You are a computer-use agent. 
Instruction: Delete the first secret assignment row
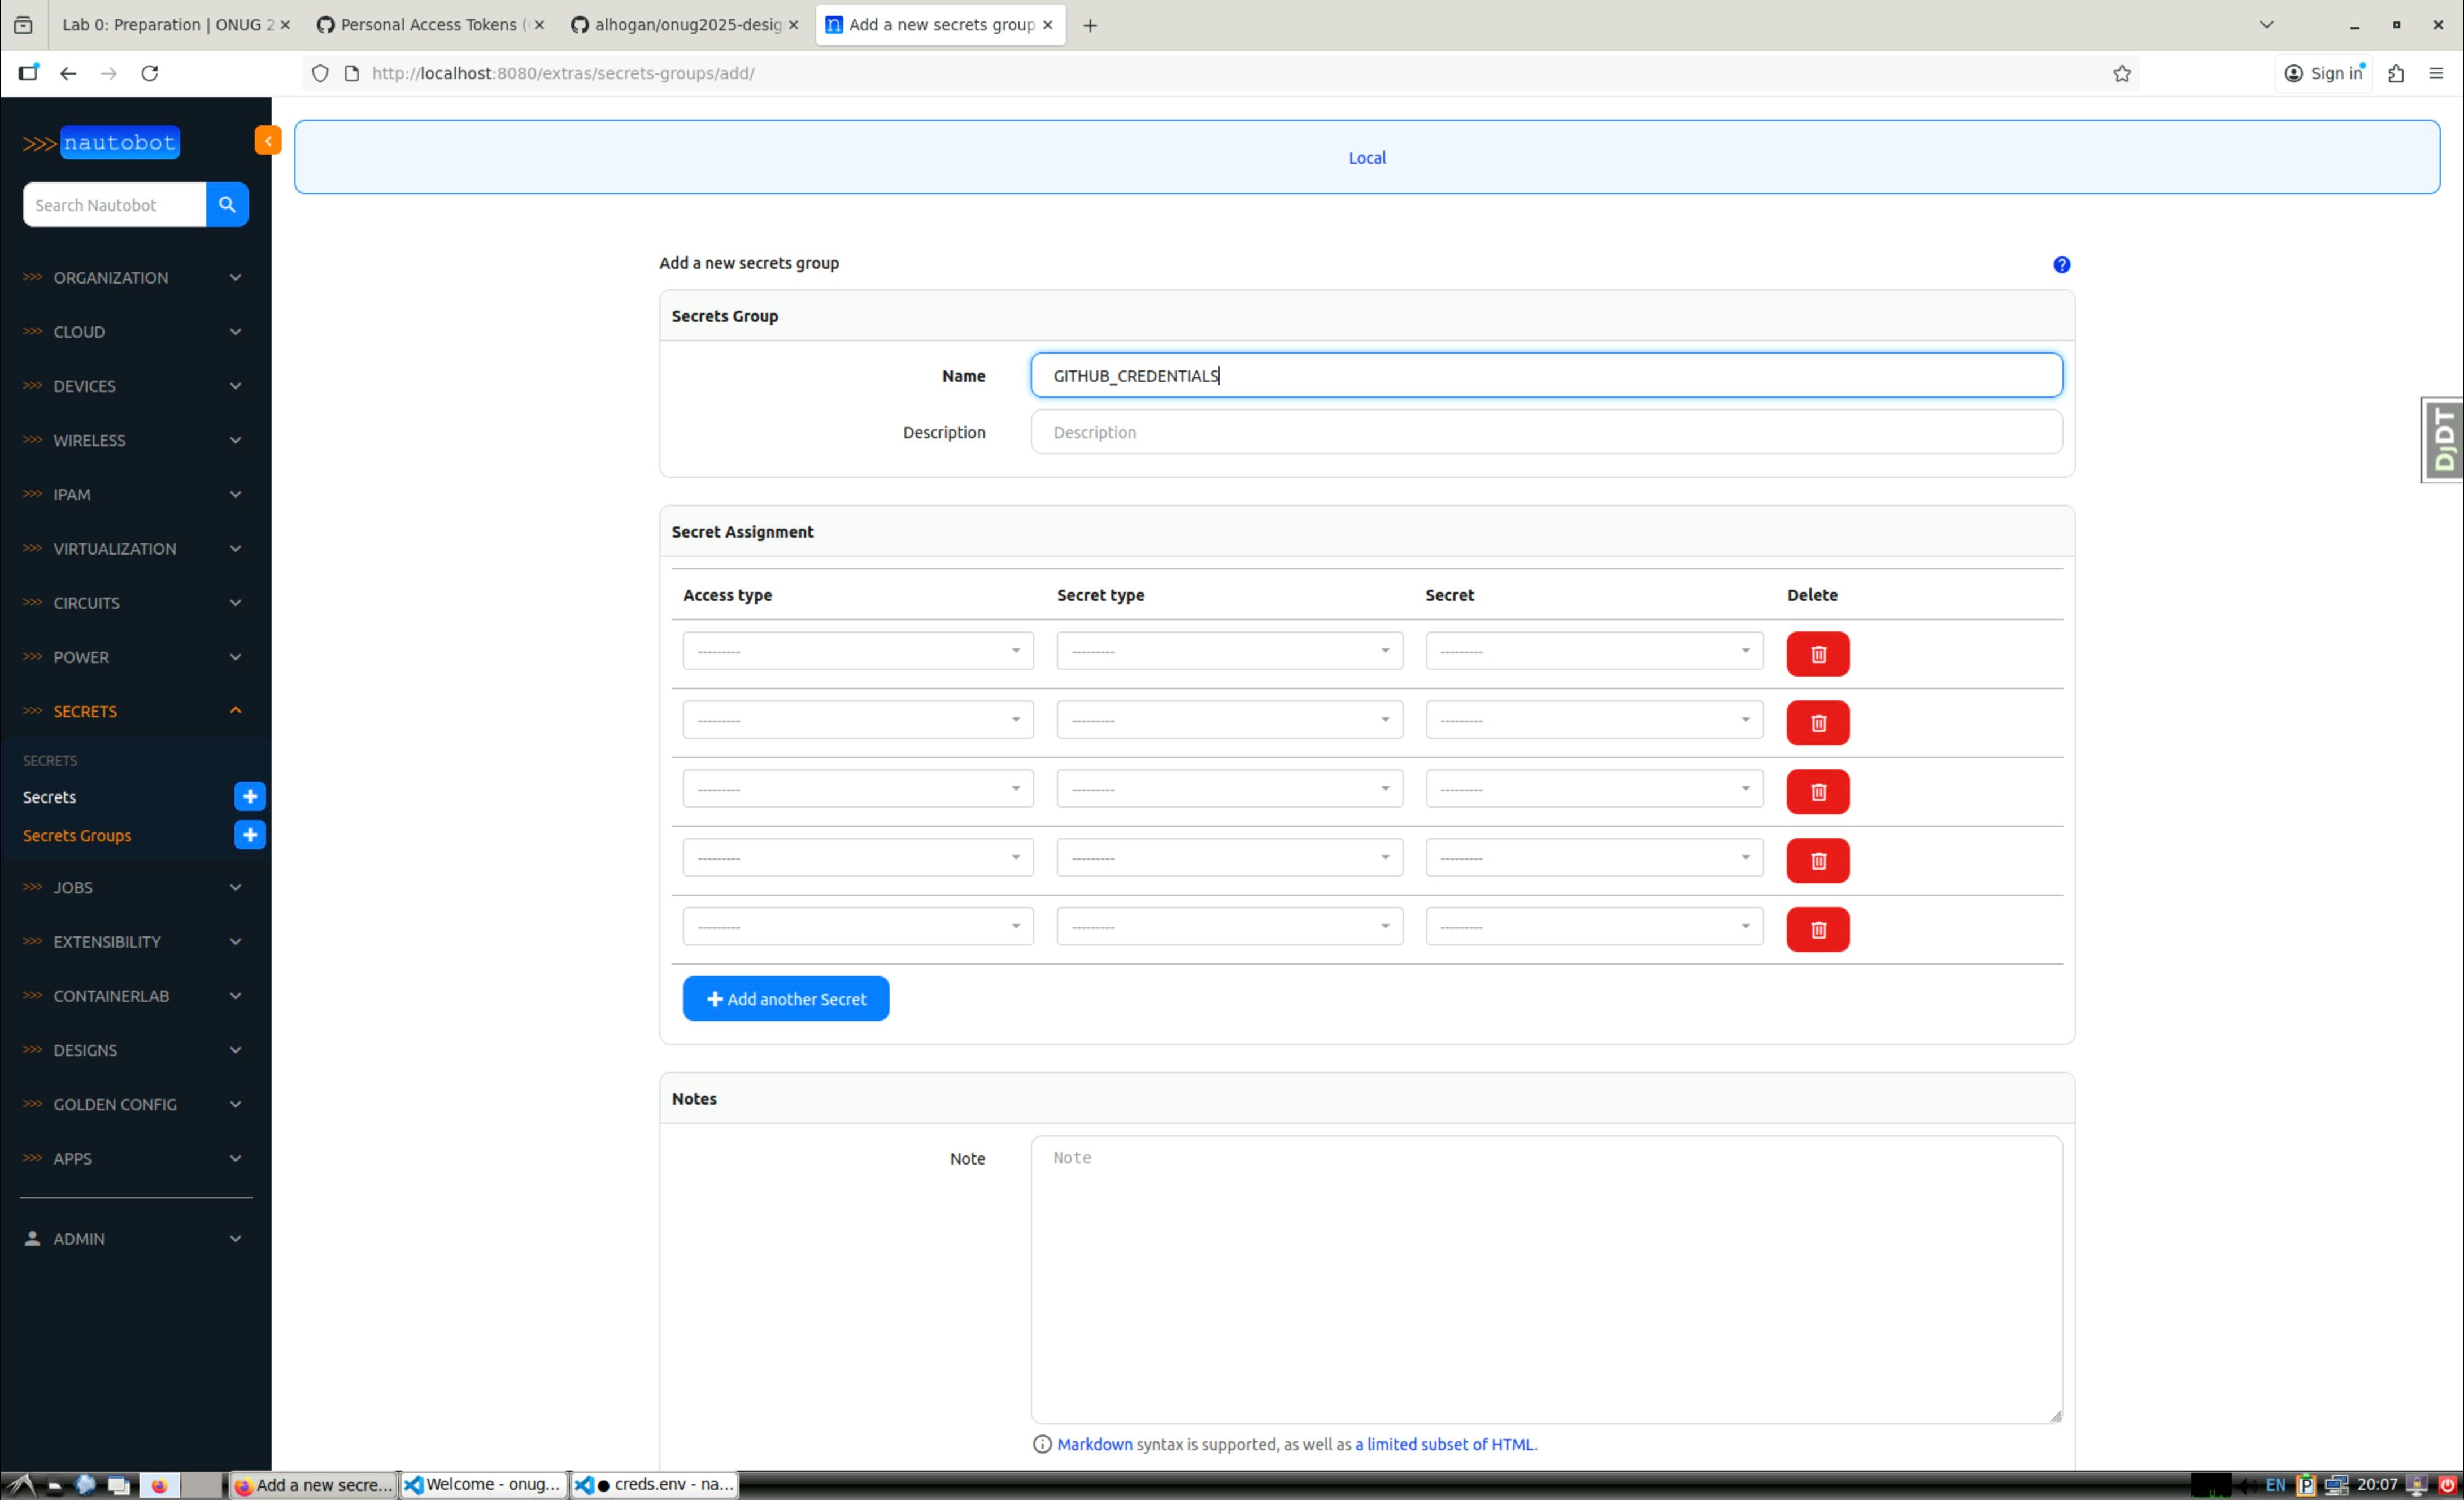[x=1817, y=654]
